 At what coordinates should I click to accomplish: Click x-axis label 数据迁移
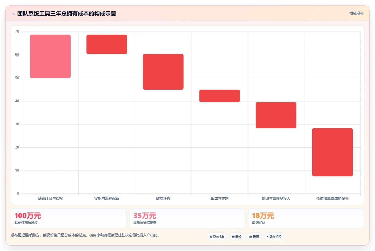(163, 198)
